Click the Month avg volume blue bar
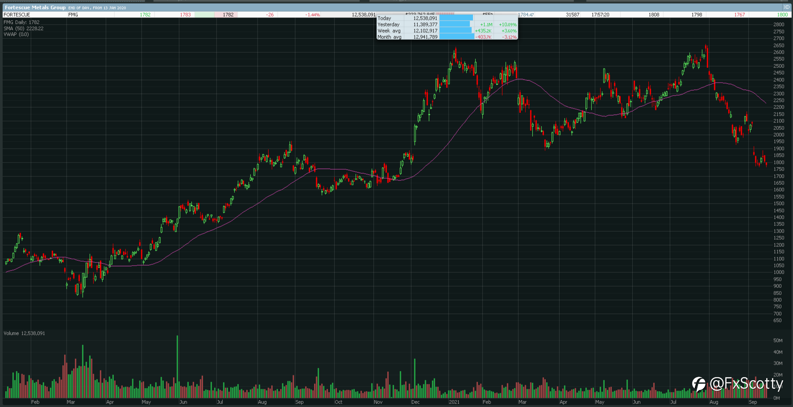Viewport: 793px width, 407px height. [457, 37]
